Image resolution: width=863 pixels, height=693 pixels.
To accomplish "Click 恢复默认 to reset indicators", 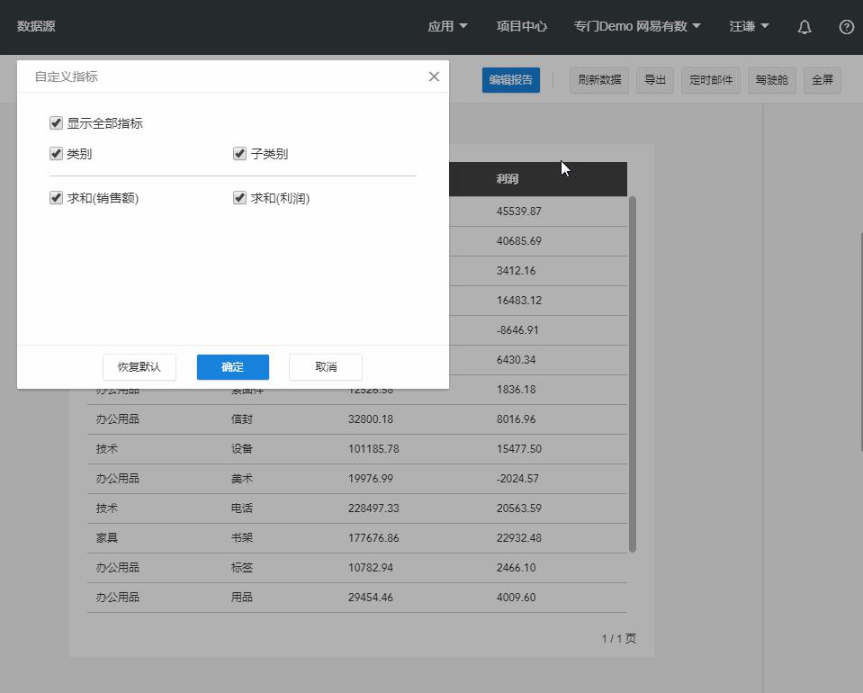I will [139, 367].
